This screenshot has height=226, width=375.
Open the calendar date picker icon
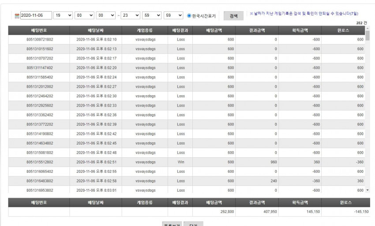coord(17,16)
